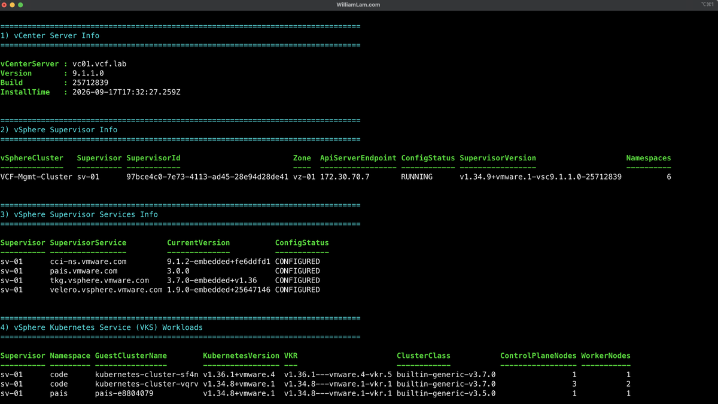The width and height of the screenshot is (718, 404).
Task: Click the pais-e8804079 cluster name
Action: pyautogui.click(x=124, y=393)
